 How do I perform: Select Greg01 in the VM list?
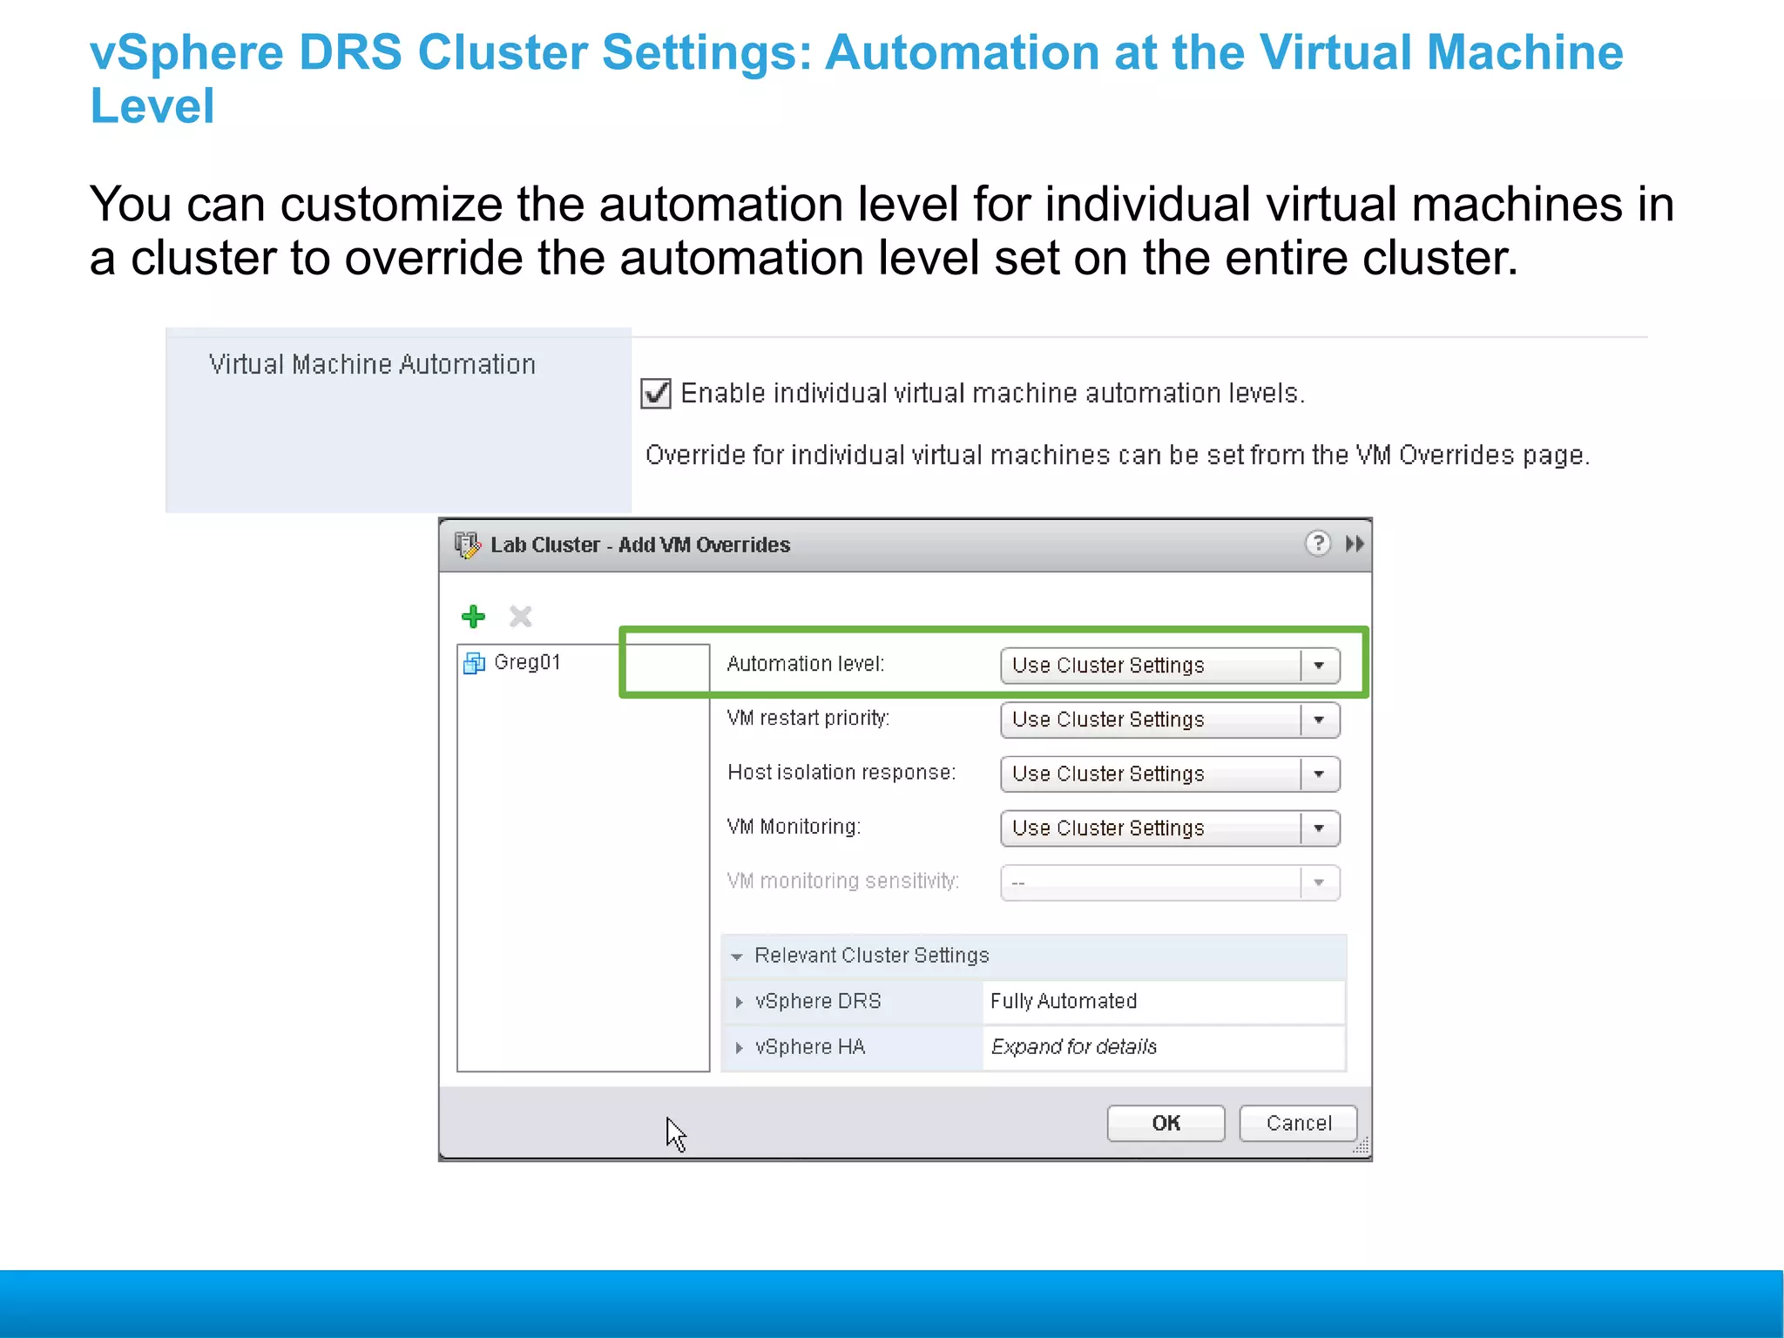(x=527, y=662)
